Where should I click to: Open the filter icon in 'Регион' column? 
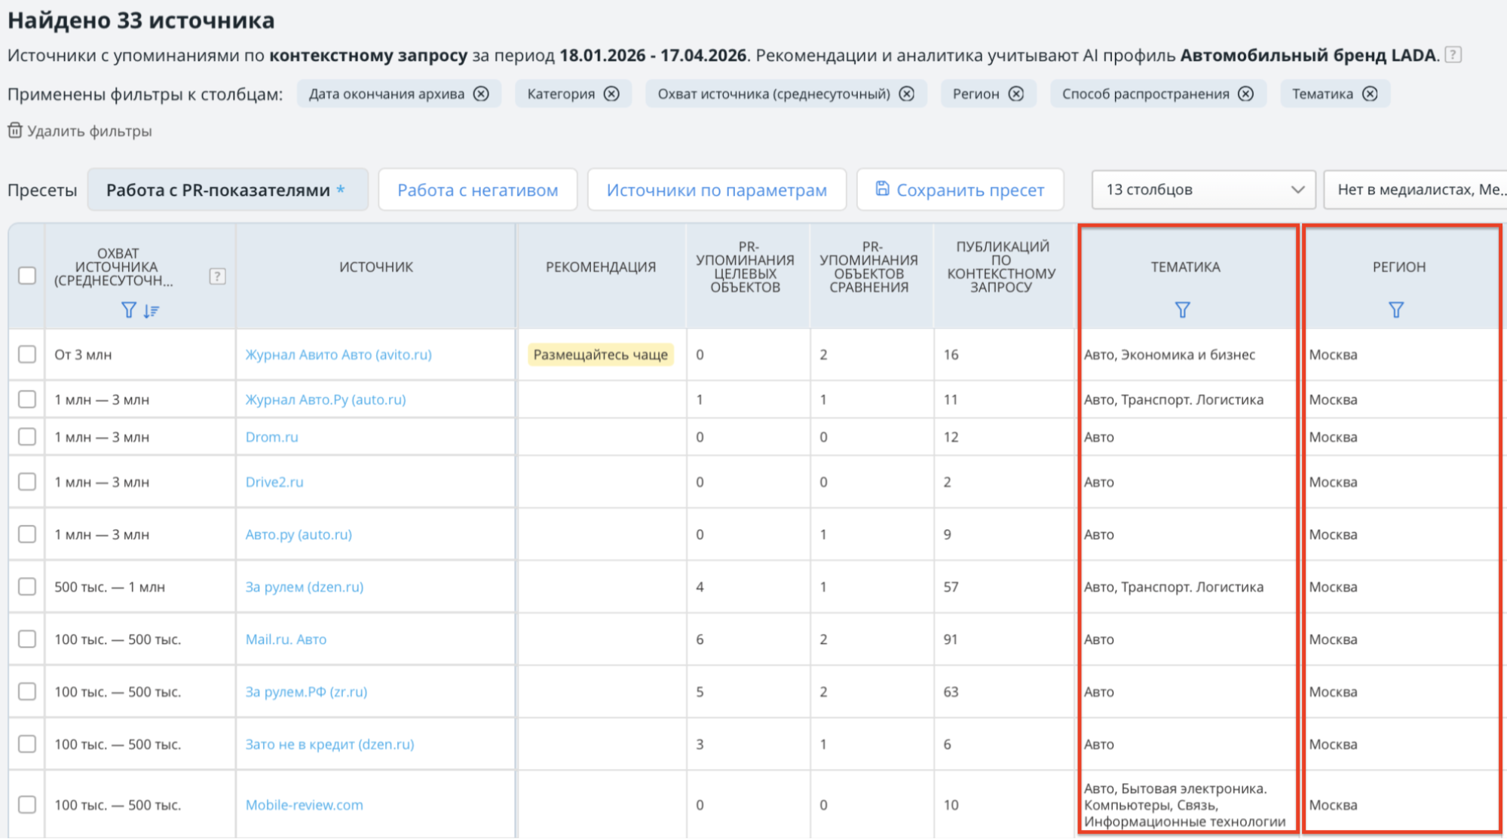pos(1396,310)
